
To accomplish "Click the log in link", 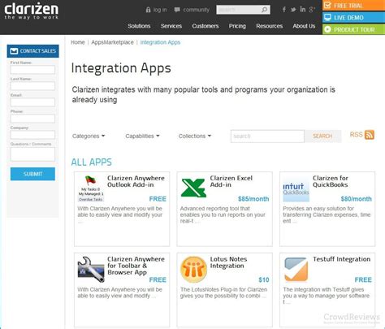I will click(160, 10).
